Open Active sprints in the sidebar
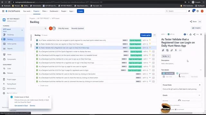 (x=12, y=44)
